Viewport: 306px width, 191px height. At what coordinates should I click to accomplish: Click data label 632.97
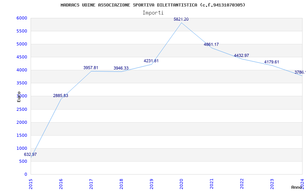(x=30, y=155)
